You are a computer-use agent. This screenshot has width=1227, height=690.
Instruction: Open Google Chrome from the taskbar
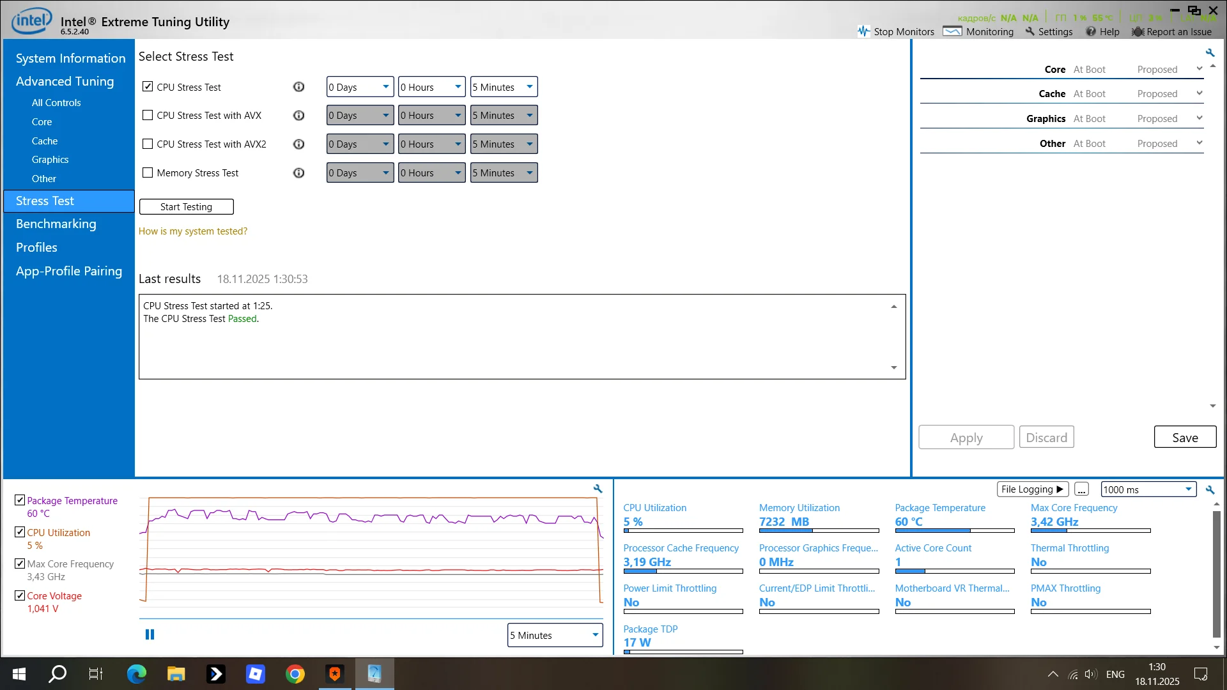(295, 674)
